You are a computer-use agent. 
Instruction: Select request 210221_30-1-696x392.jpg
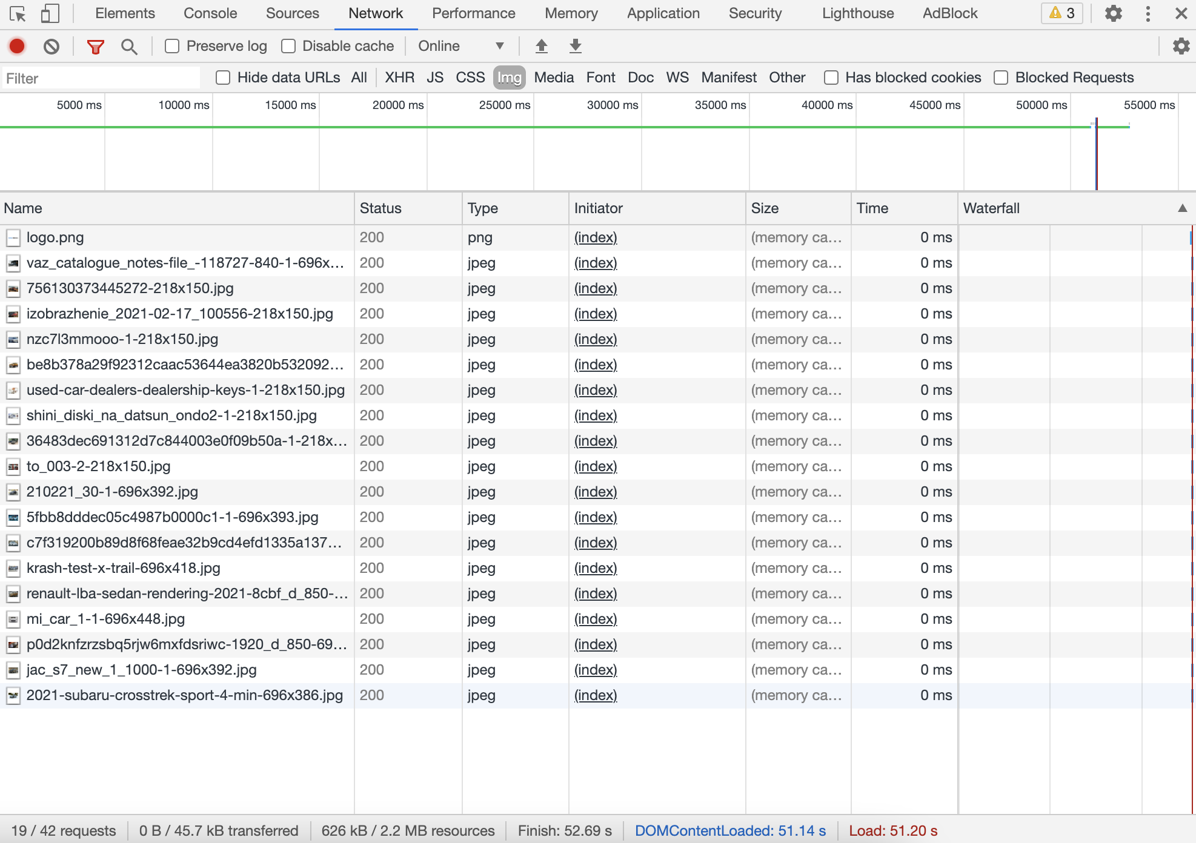point(112,492)
